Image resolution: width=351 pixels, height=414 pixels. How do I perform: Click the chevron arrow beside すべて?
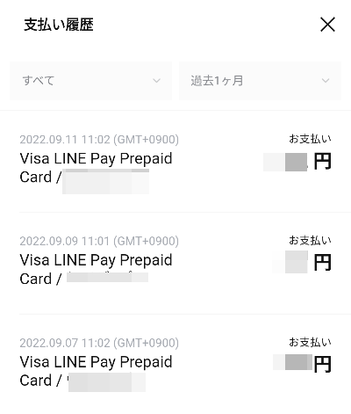click(x=157, y=81)
